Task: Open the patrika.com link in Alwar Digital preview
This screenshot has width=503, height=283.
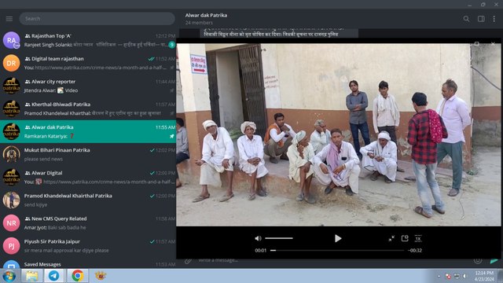Action: [x=108, y=182]
